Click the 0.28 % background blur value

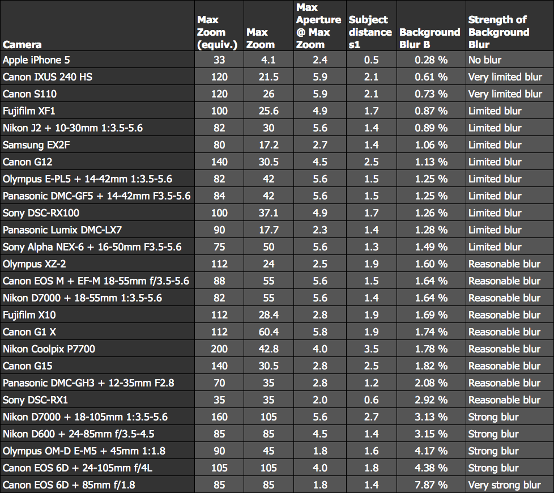(431, 59)
